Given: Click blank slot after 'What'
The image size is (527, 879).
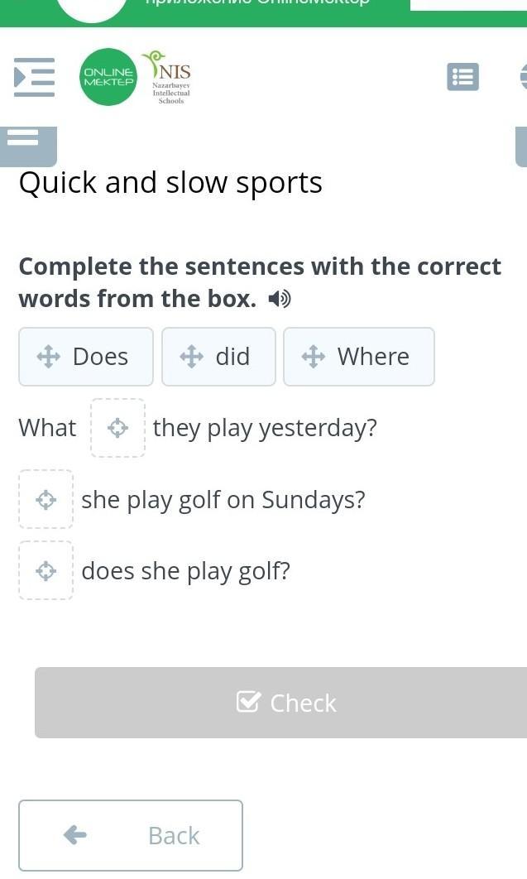Looking at the screenshot, I should point(118,428).
